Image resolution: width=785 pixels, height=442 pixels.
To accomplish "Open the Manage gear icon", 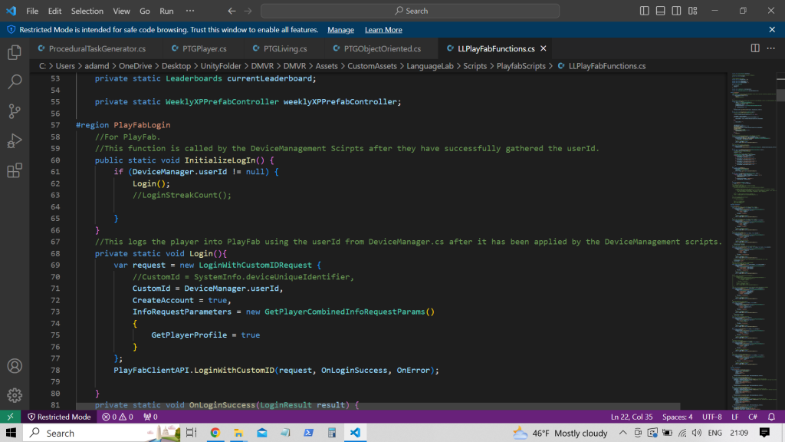I will [15, 395].
